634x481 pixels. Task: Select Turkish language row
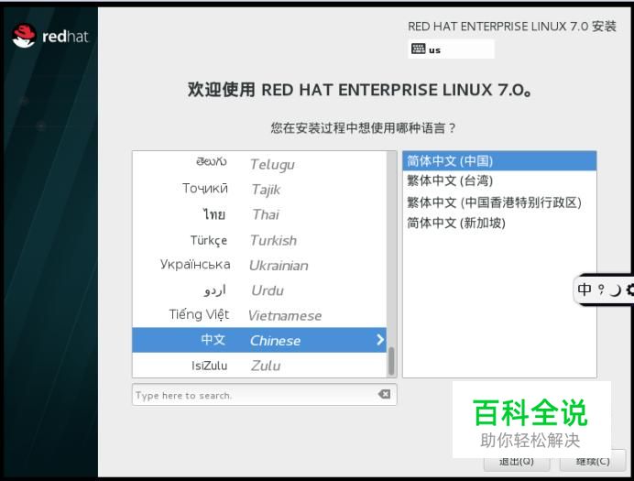(x=259, y=240)
